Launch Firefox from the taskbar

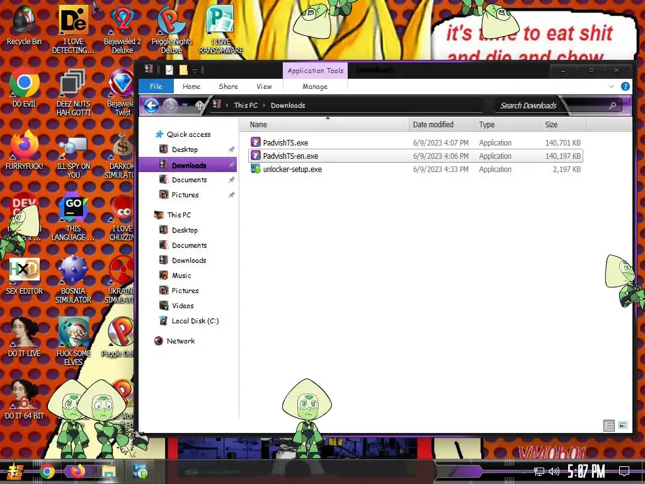77,471
